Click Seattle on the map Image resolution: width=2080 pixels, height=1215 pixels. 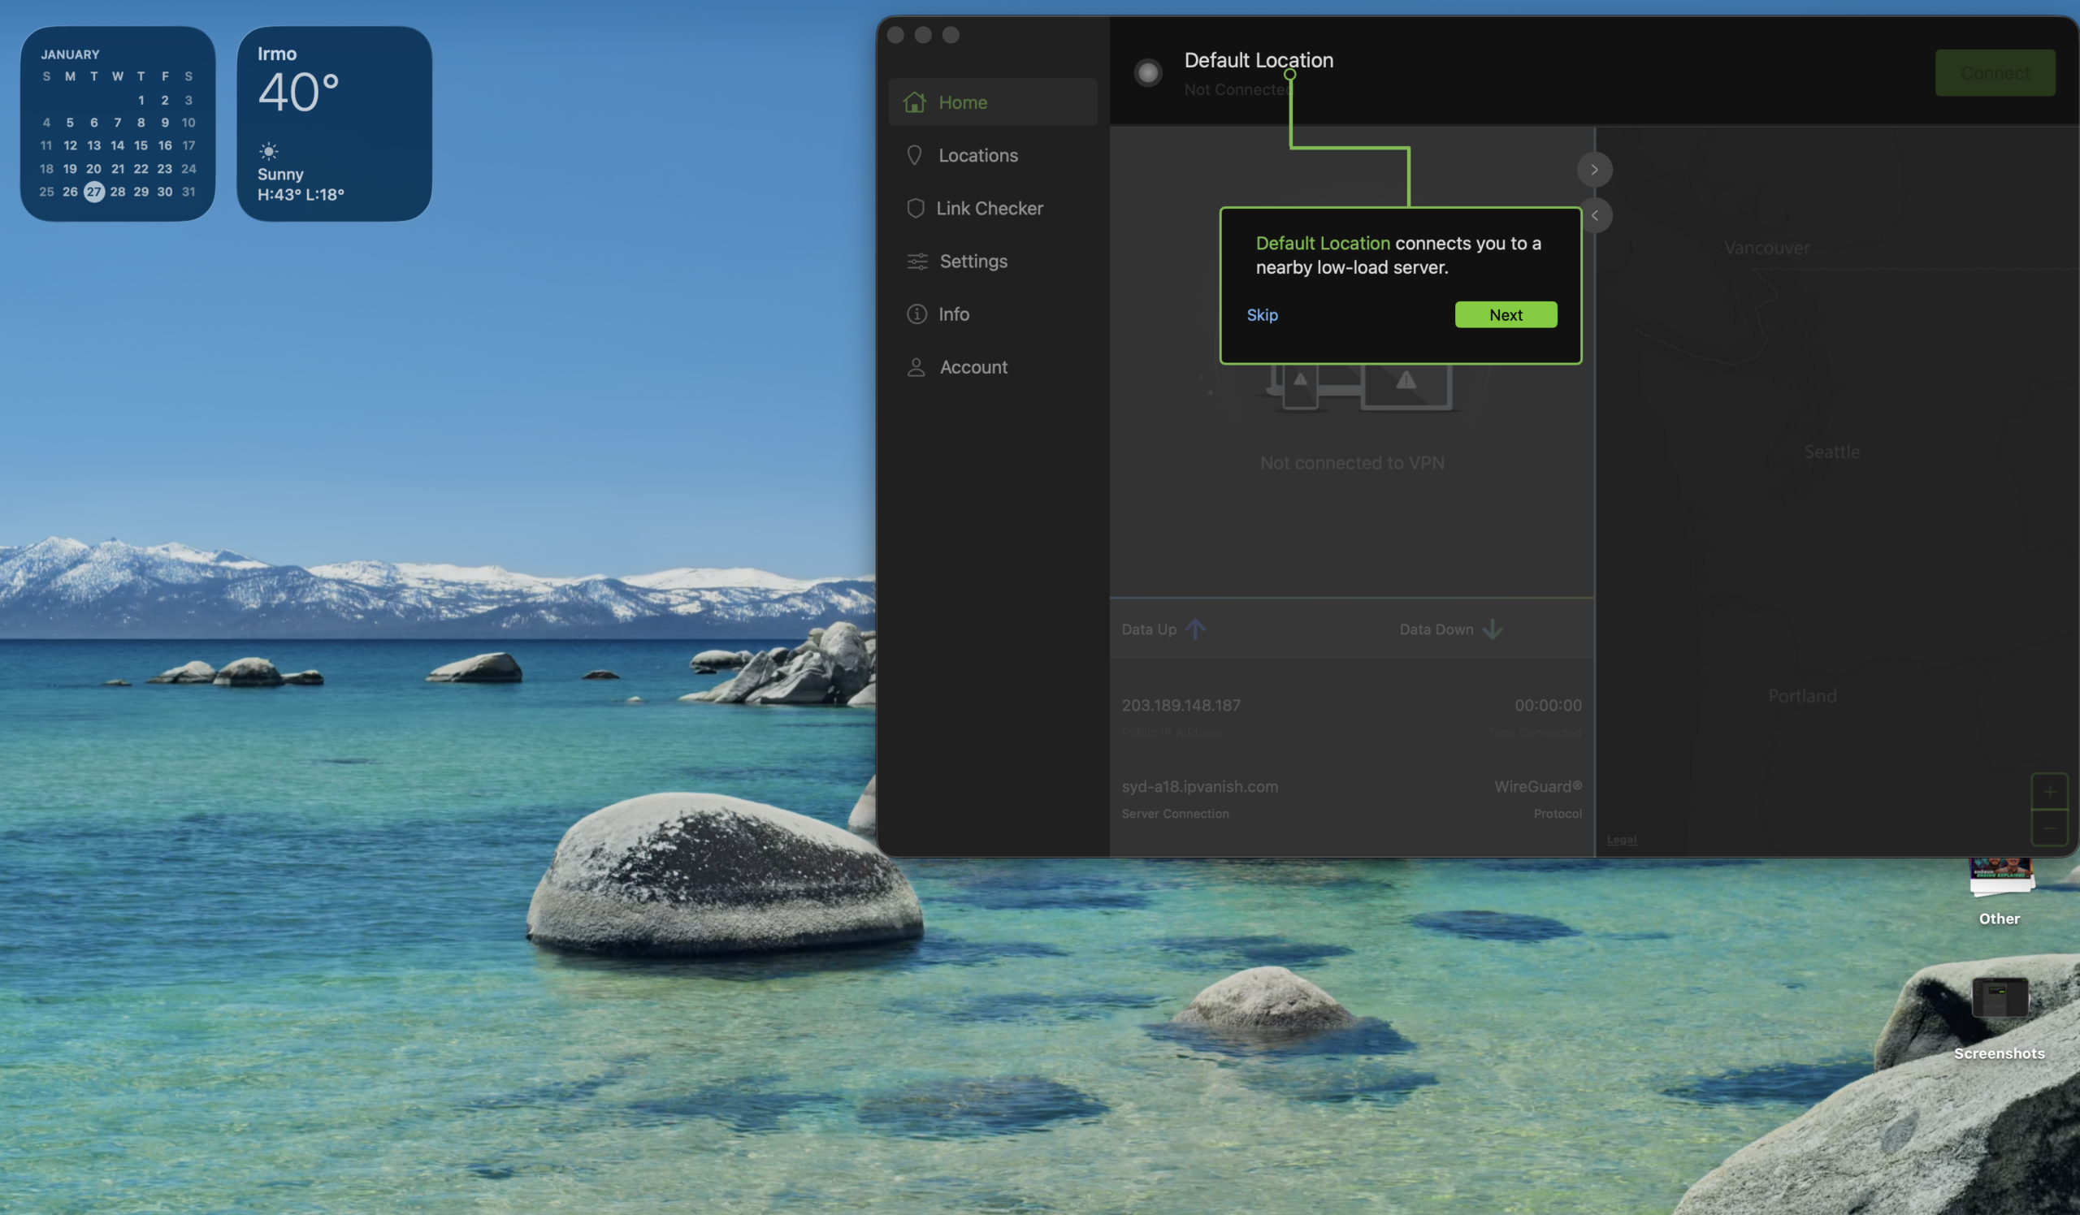(x=1831, y=452)
